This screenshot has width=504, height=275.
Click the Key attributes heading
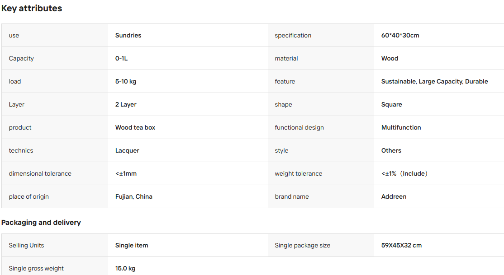tap(32, 8)
